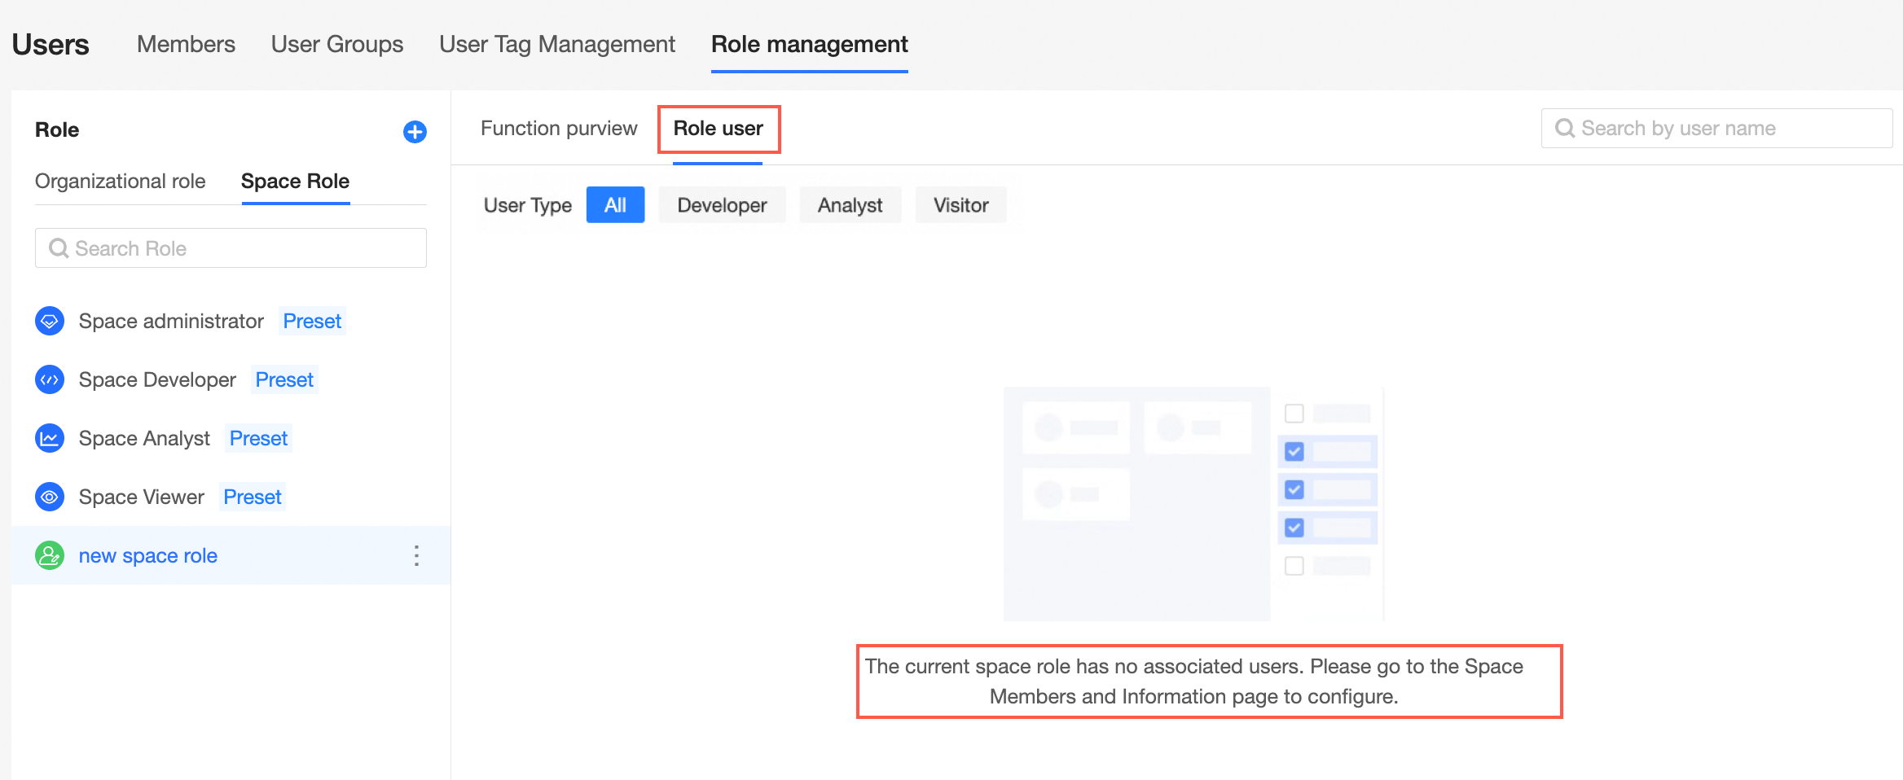1903x780 pixels.
Task: Select the Space Role tab
Action: (x=295, y=181)
